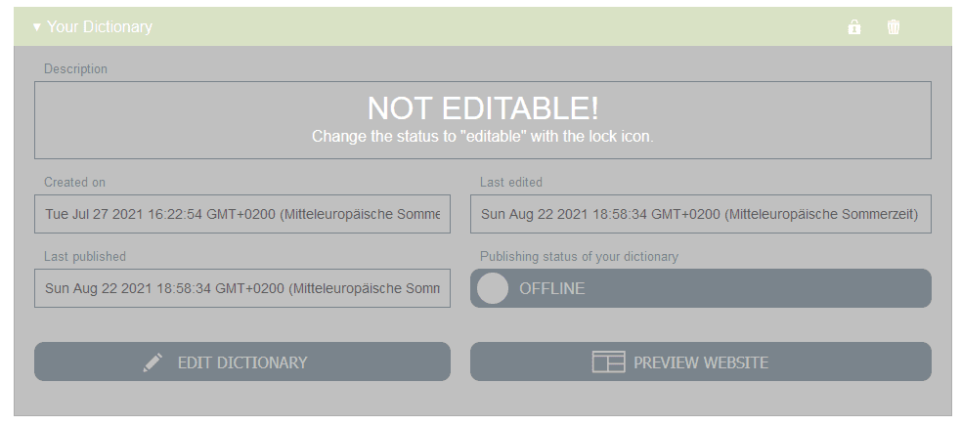
Task: Click the pencil icon on Edit Dictionary
Action: 153,362
